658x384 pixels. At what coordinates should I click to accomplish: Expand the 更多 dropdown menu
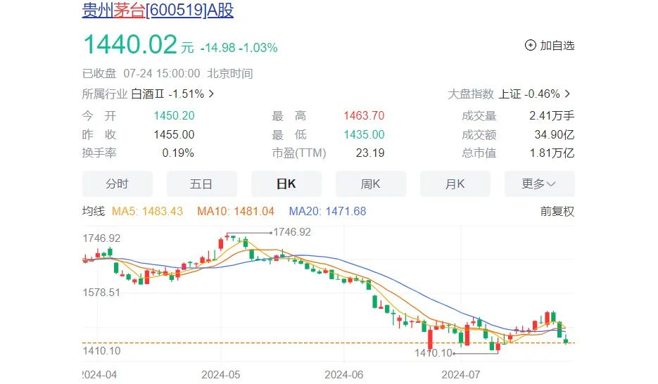(539, 184)
